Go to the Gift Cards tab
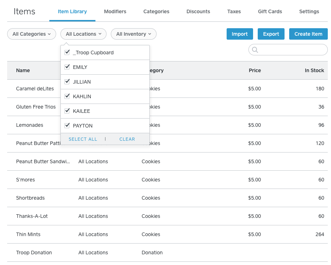Image resolution: width=331 pixels, height=265 pixels. [x=270, y=11]
